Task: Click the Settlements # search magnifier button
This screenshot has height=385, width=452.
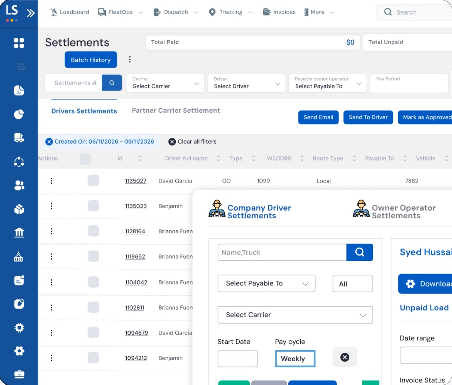Action: 112,83
